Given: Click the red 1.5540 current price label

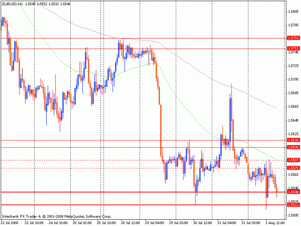Looking at the screenshot, I should (x=293, y=192).
